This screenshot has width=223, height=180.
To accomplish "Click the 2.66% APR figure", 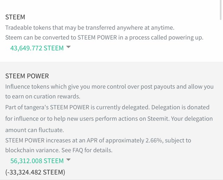I will [x=154, y=140].
